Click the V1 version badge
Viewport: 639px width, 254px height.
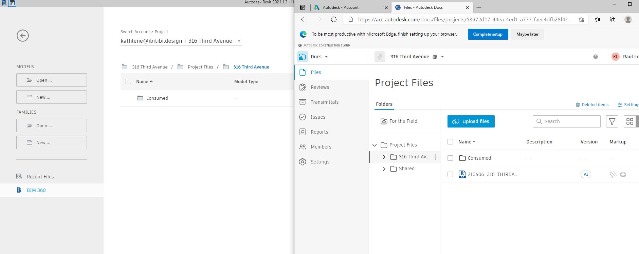coord(586,174)
